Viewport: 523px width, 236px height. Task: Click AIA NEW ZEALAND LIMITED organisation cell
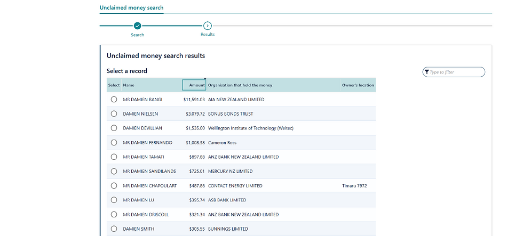(x=236, y=100)
